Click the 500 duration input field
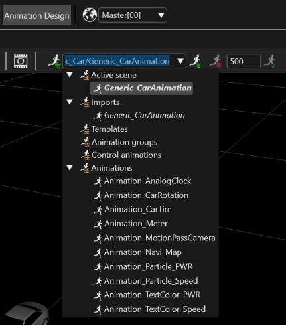This screenshot has height=326, width=286. coord(244,61)
